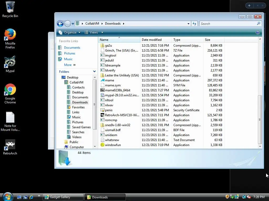Select the mypal-29.3.0.win32 installer icon
The width and height of the screenshot is (269, 201).
[102, 95]
